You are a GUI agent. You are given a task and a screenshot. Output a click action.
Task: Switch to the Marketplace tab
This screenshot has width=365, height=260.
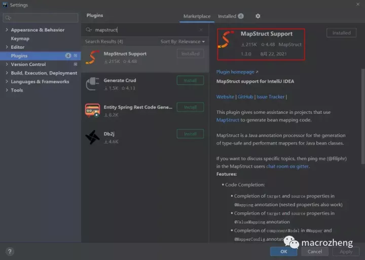tap(197, 16)
